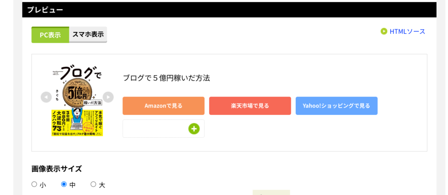This screenshot has height=195, width=448.
Task: Click the 楽天市場で見る button
Action: click(x=250, y=106)
